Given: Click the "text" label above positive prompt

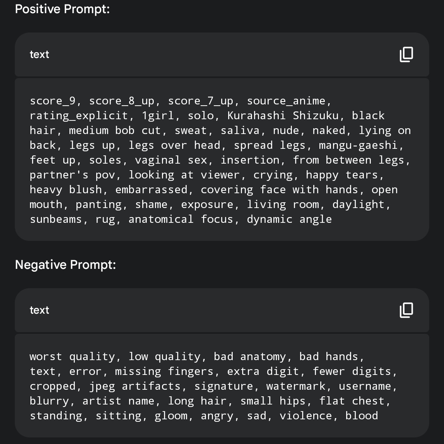Looking at the screenshot, I should (x=39, y=54).
